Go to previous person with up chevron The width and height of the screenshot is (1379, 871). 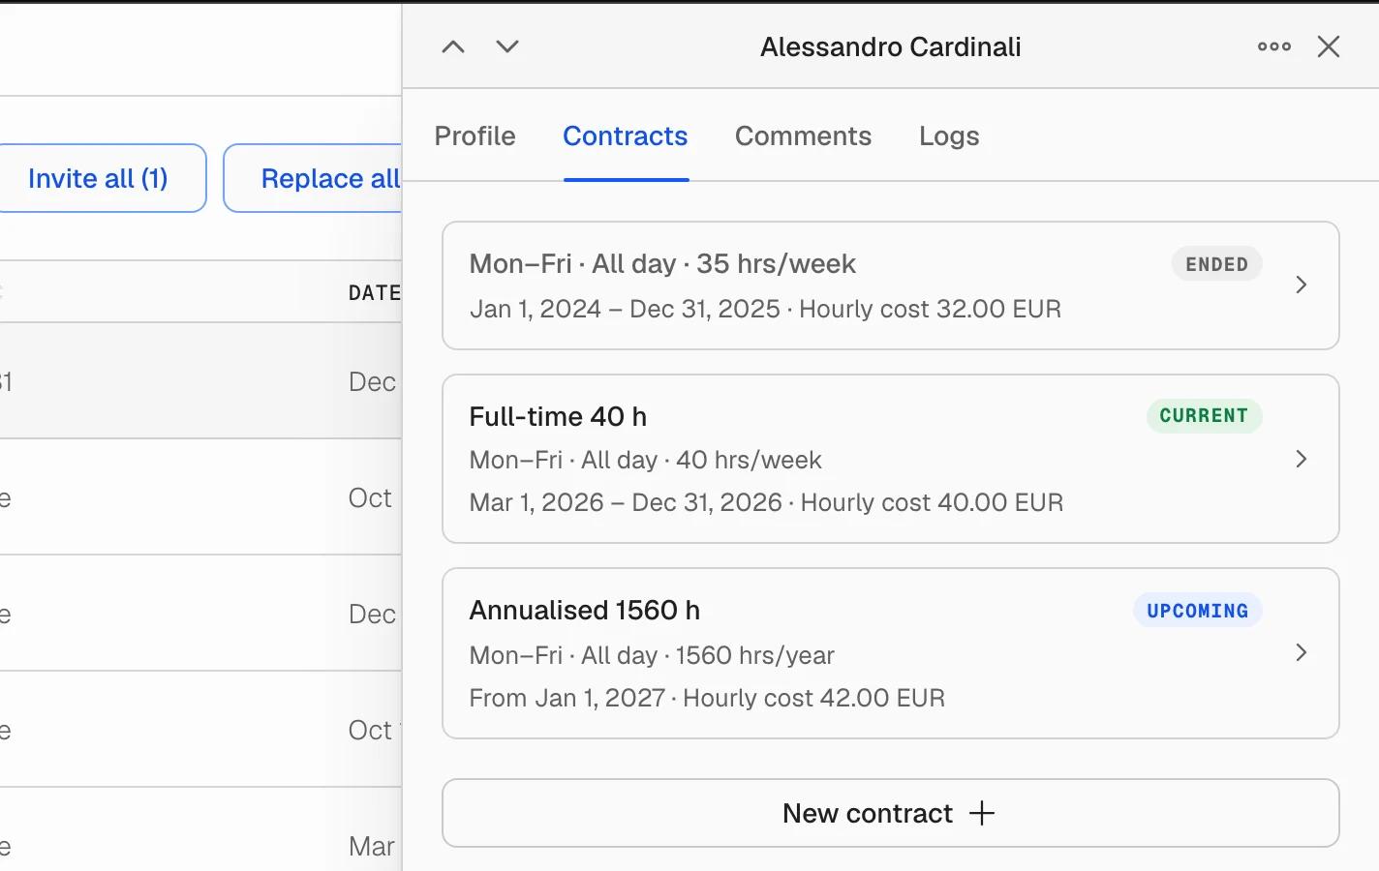point(453,46)
